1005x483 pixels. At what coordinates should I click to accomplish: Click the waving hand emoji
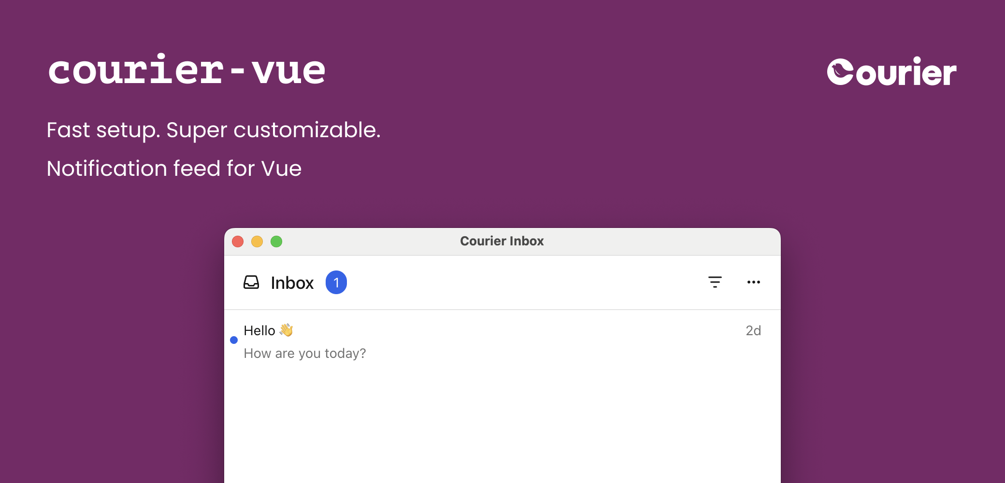point(286,330)
